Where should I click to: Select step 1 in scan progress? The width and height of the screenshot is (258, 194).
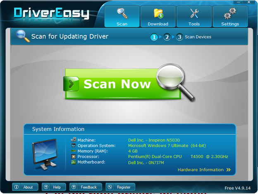[x=154, y=37]
